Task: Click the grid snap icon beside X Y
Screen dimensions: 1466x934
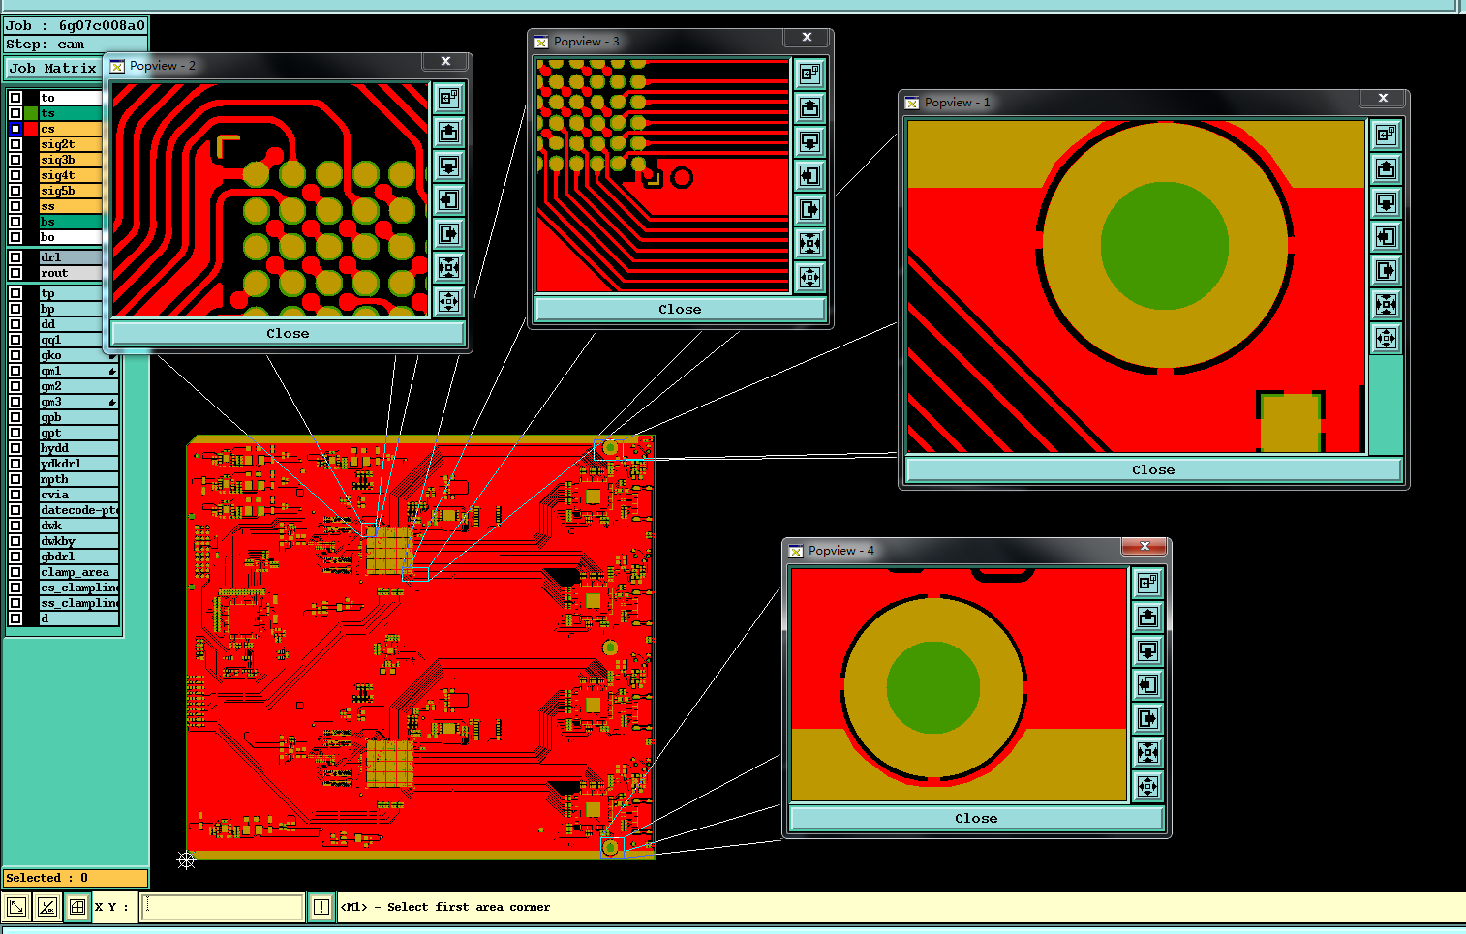Action: (x=77, y=907)
